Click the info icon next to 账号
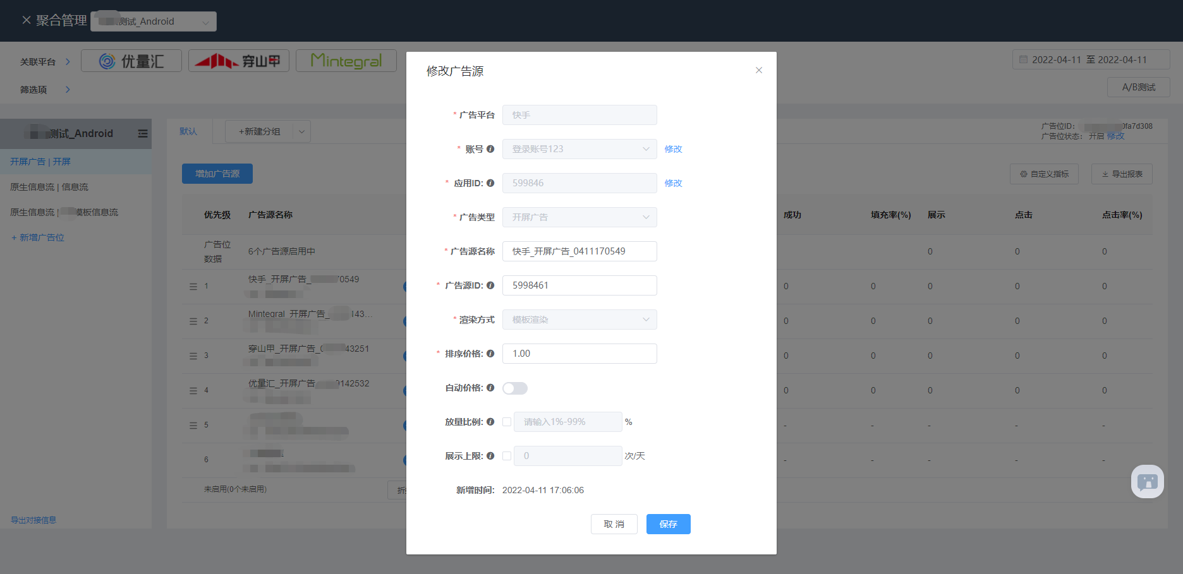 tap(490, 149)
